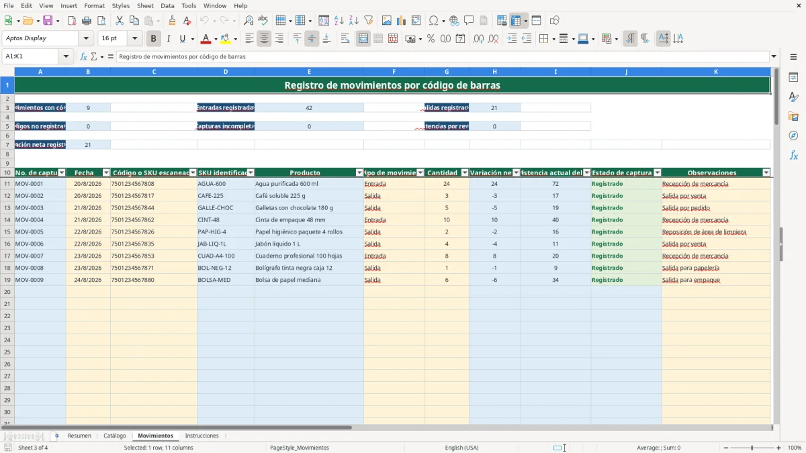Toggle Center Horizontally alignment
This screenshot has height=453, width=806.
[x=265, y=39]
